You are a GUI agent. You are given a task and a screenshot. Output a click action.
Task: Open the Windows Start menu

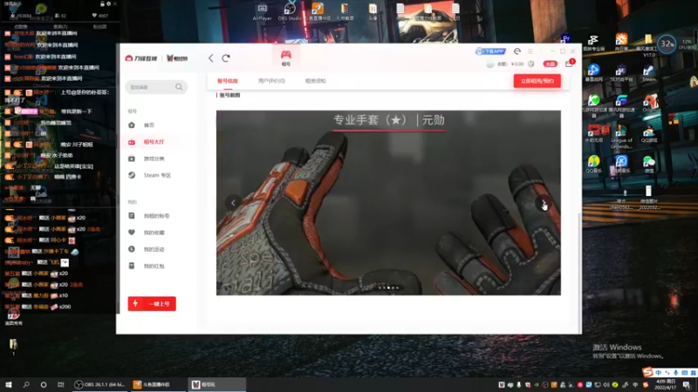(x=9, y=384)
